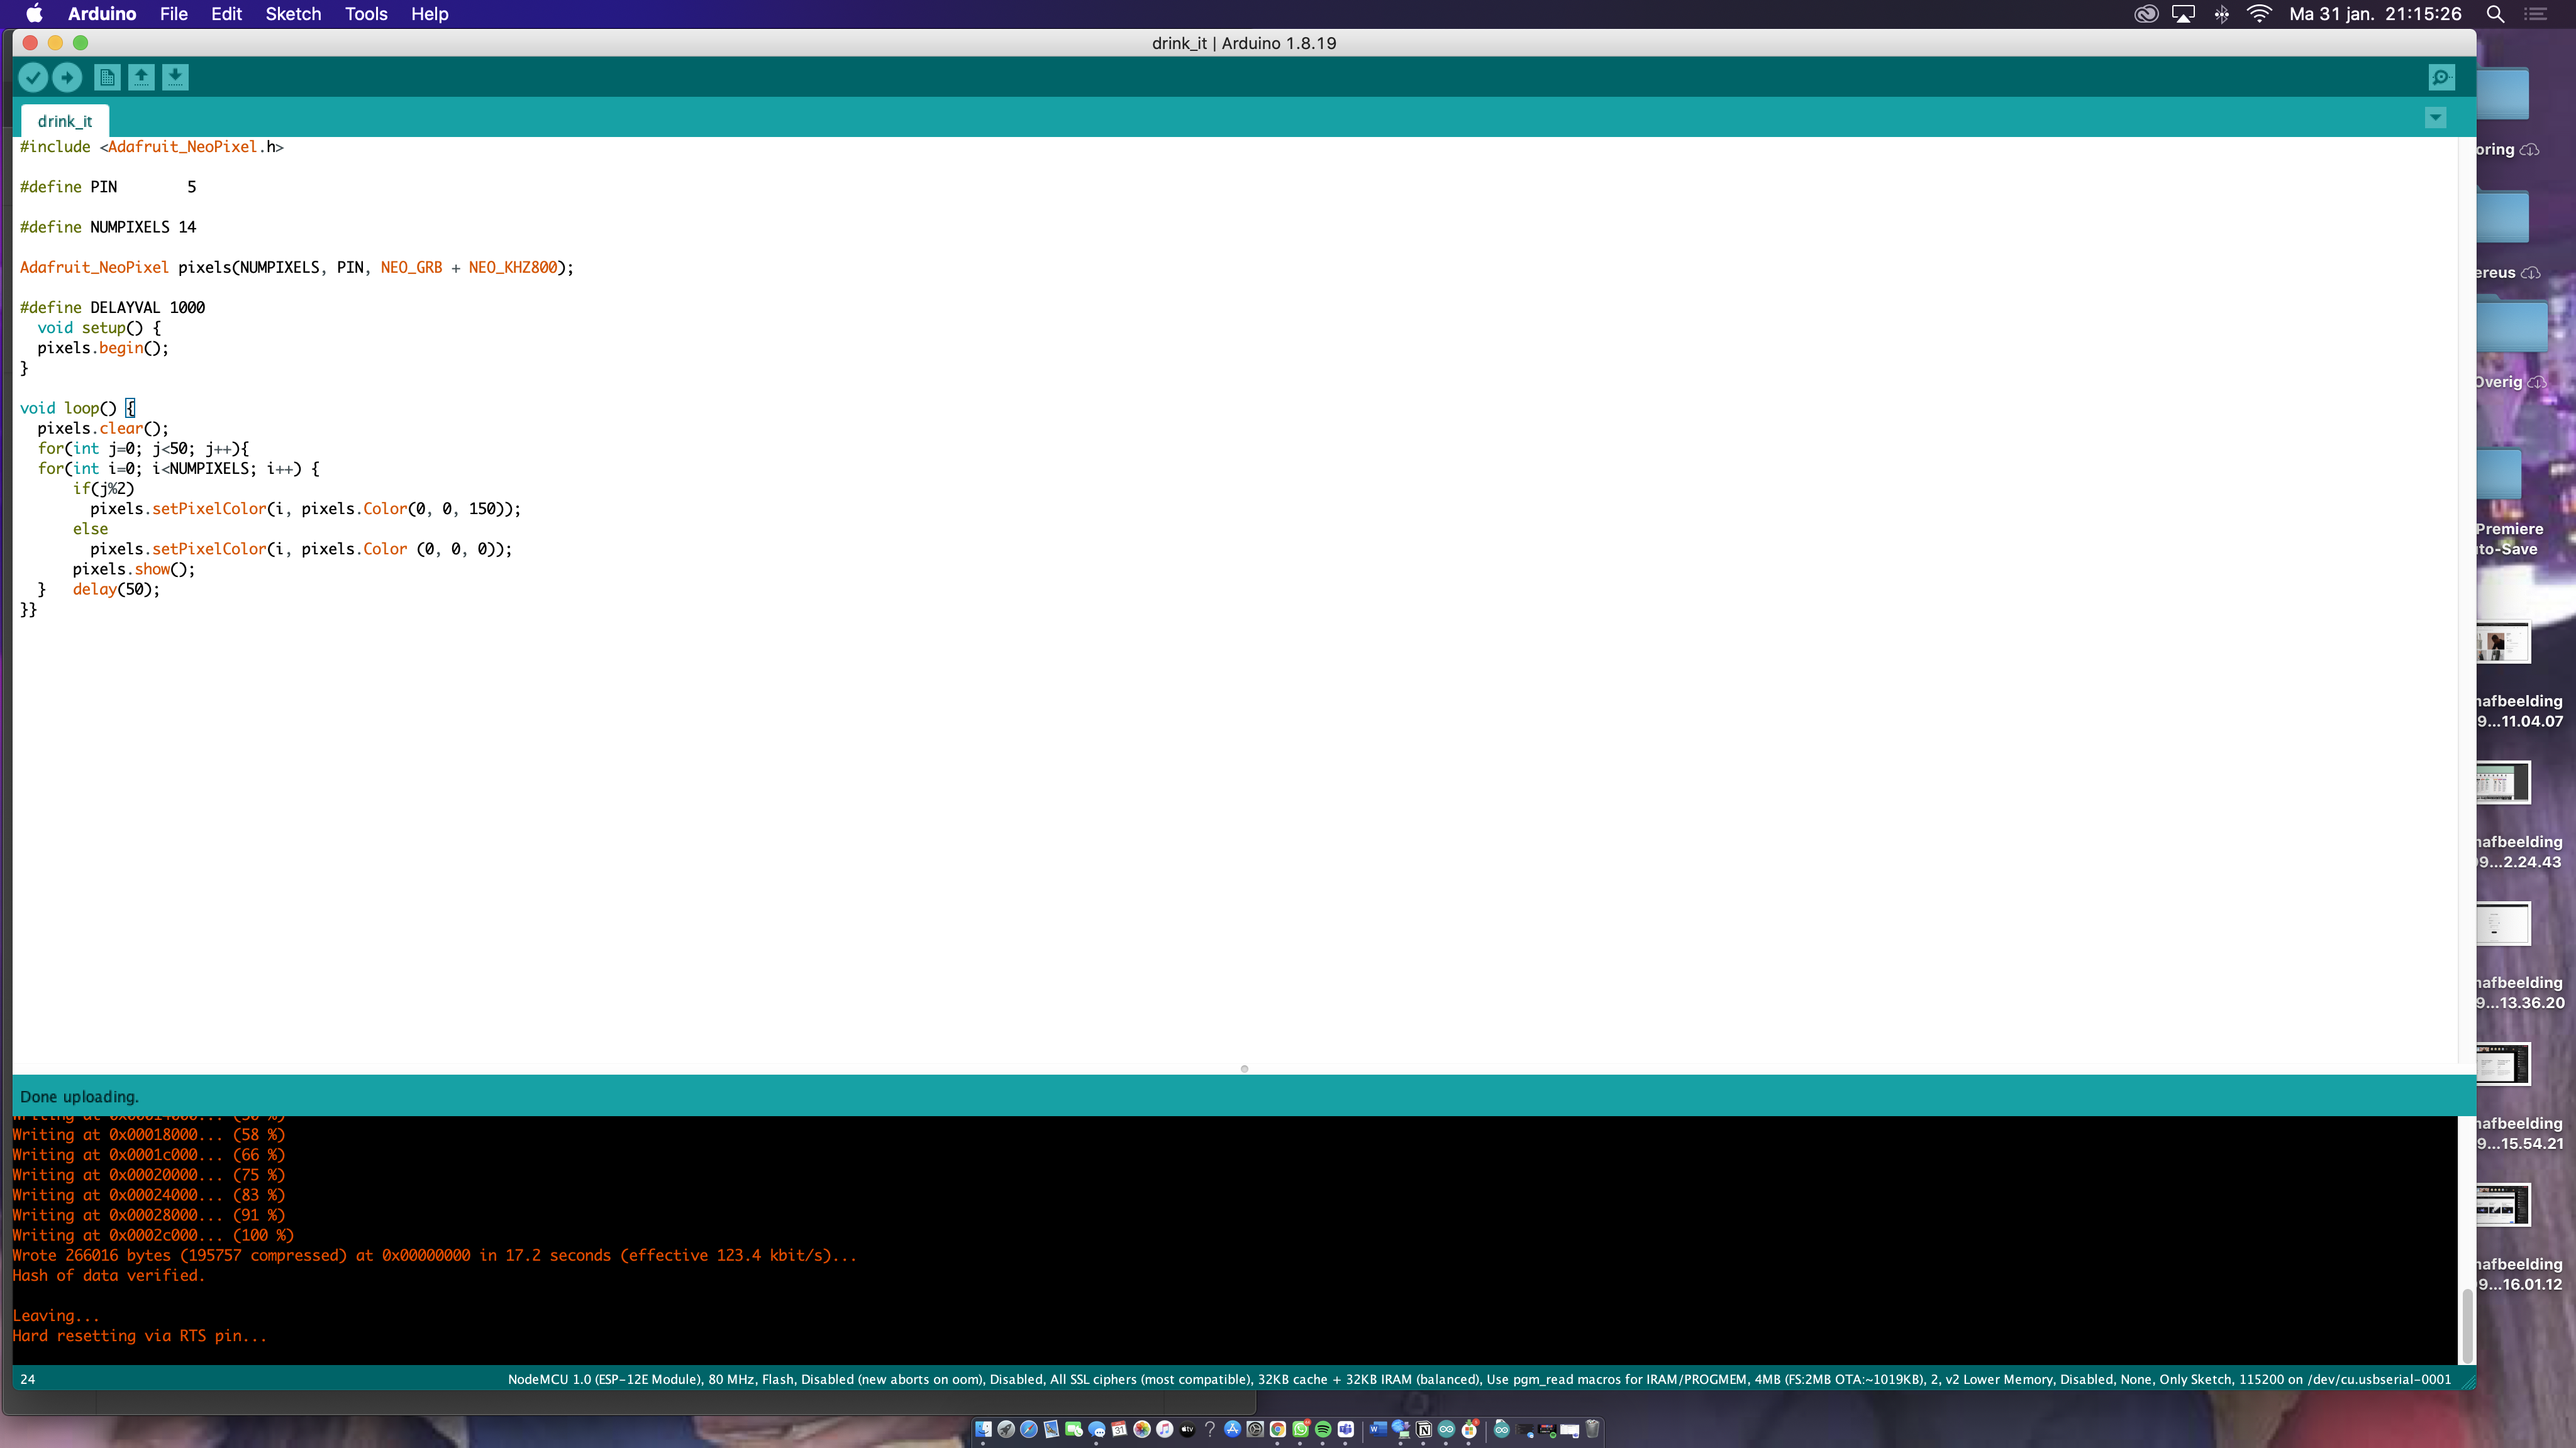Screen dimensions: 2576x1448
Task: Click the 'if(j%2)' line
Action: [x=103, y=489]
